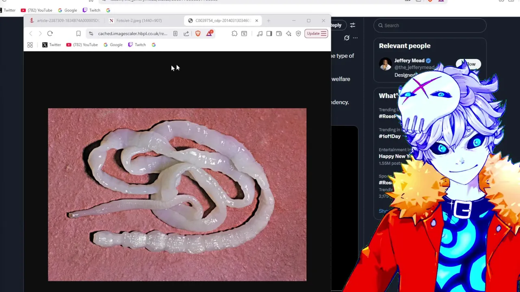Click the address bar URL cached.imagescaler.hbpl.co.uk
Viewport: 520px width, 292px height.
[x=132, y=34]
